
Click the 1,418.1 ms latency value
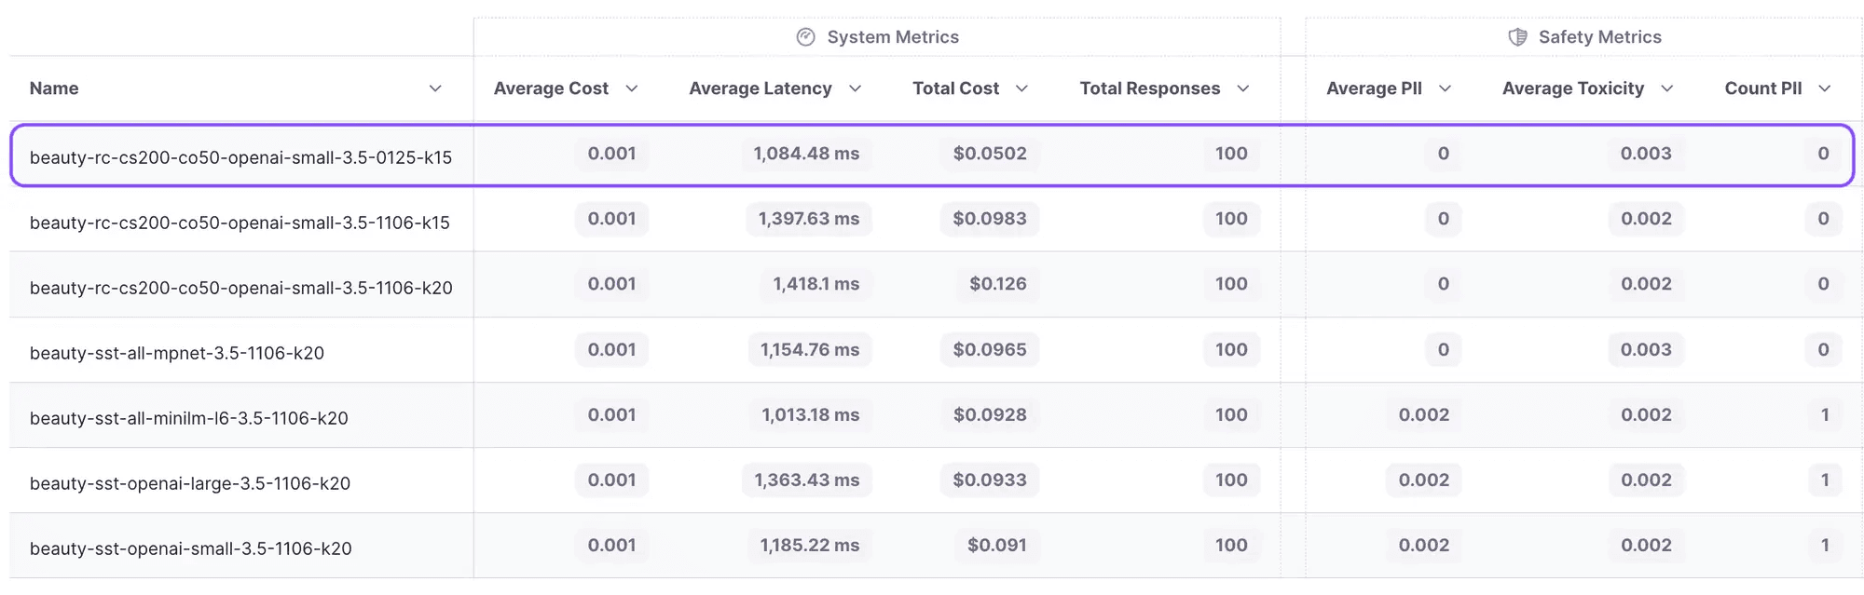coord(815,284)
